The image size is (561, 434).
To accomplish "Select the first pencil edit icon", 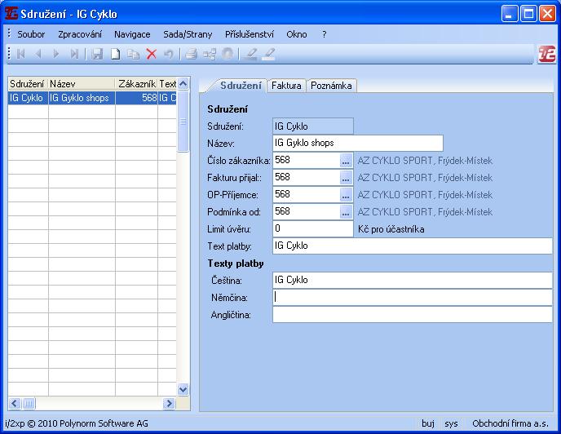I will 250,54.
